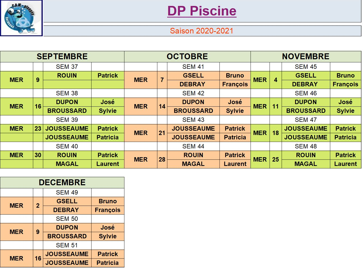Click the SEM 49 week cell

point(67,192)
